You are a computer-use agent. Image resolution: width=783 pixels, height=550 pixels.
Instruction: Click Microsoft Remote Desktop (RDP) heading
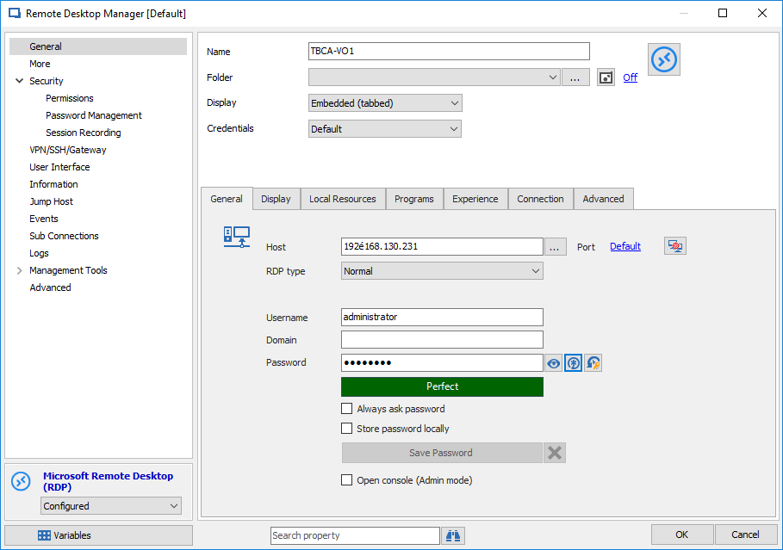(108, 482)
